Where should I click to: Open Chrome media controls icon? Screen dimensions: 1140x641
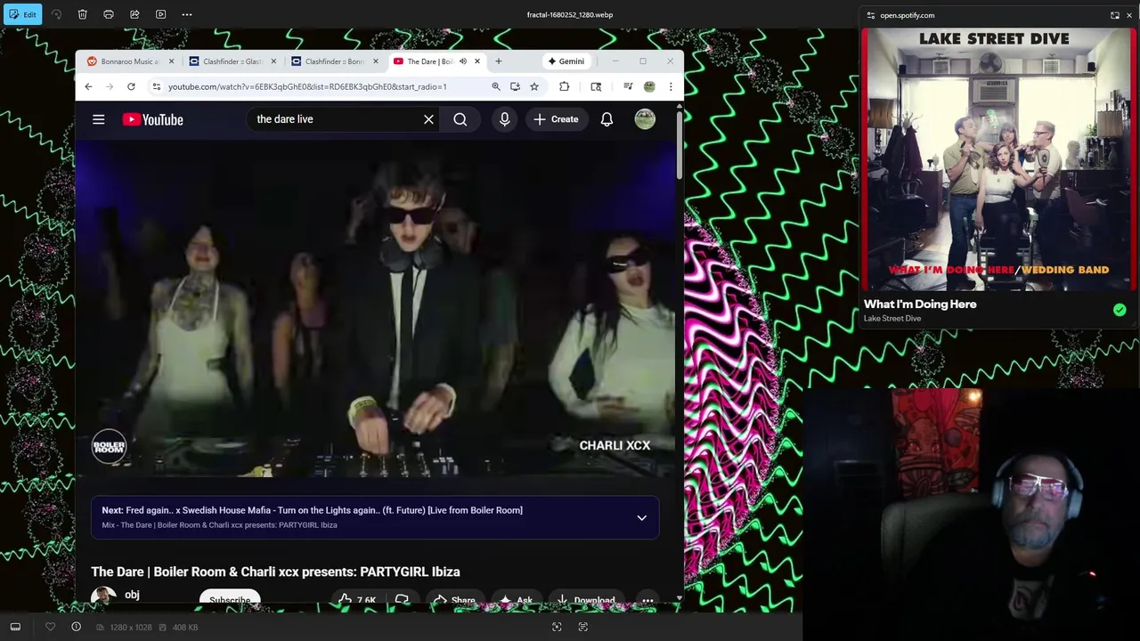628,86
